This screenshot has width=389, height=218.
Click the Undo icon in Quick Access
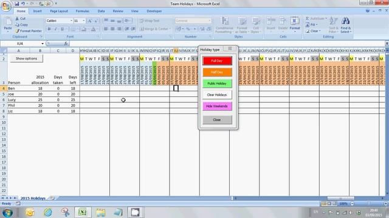click(23, 4)
